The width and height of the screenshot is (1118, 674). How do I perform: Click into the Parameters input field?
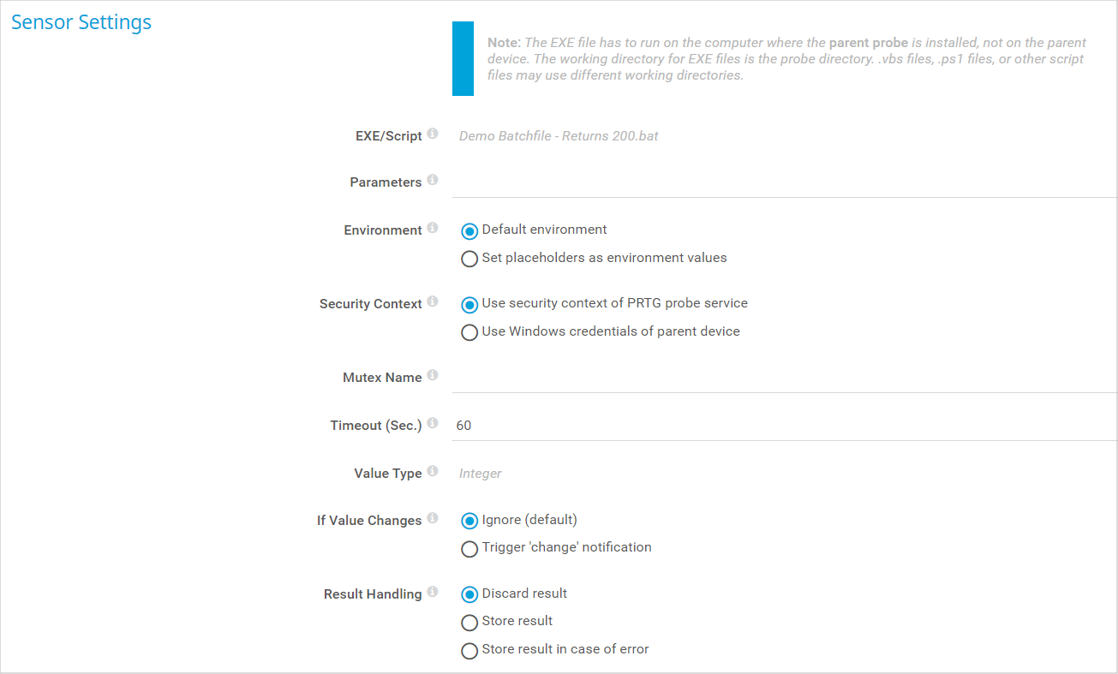point(785,182)
